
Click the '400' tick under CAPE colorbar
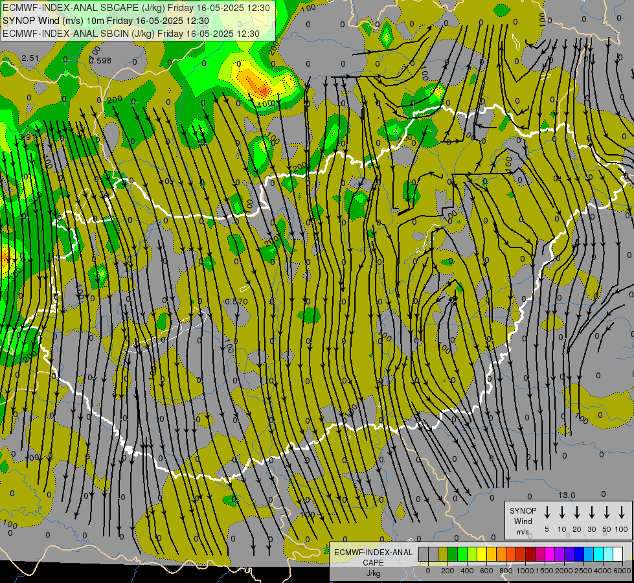pos(467,571)
